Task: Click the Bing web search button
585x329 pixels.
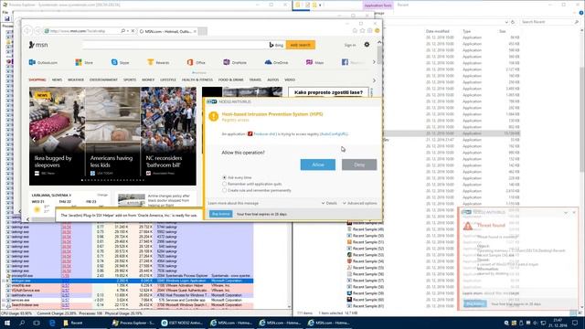Action: (x=301, y=45)
